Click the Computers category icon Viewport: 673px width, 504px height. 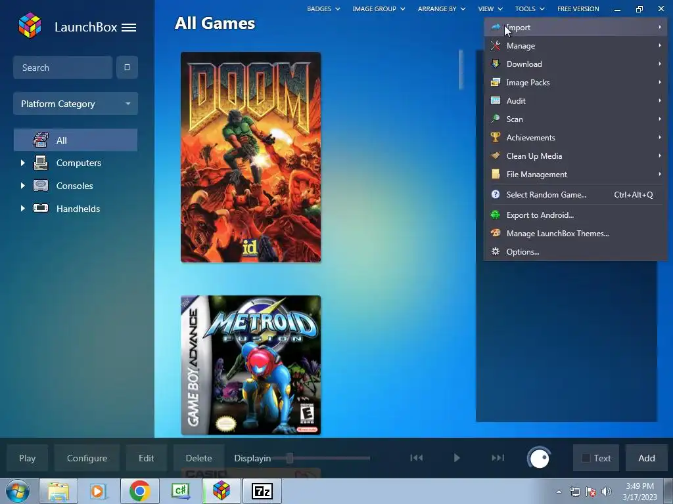(41, 163)
